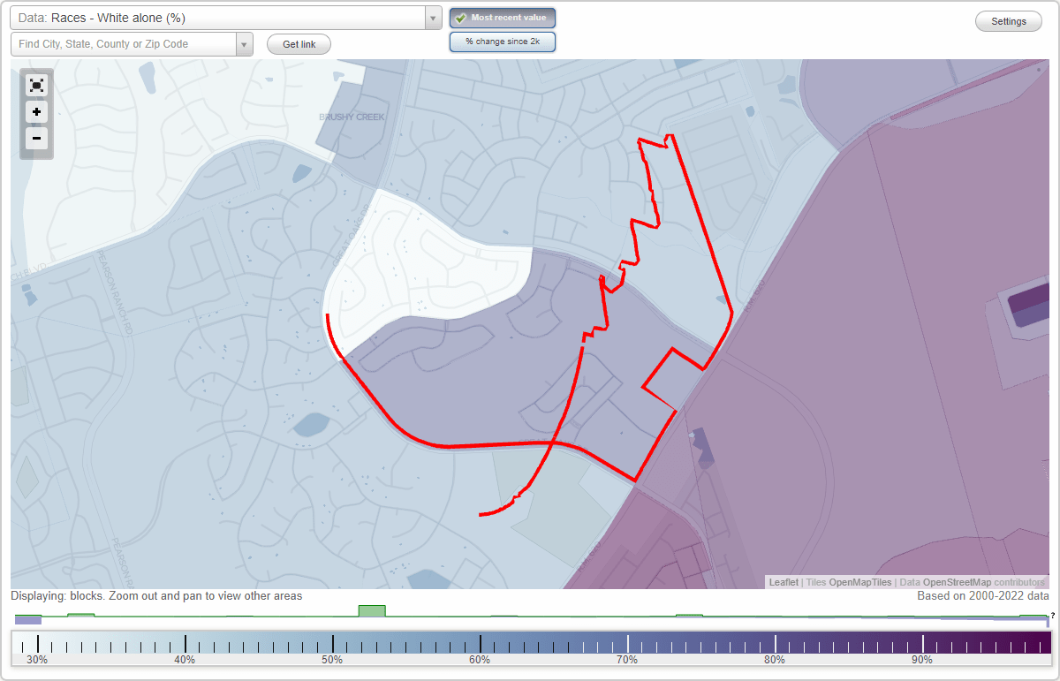Image resolution: width=1060 pixels, height=681 pixels.
Task: Click the 30% end of color legend
Action: point(37,660)
